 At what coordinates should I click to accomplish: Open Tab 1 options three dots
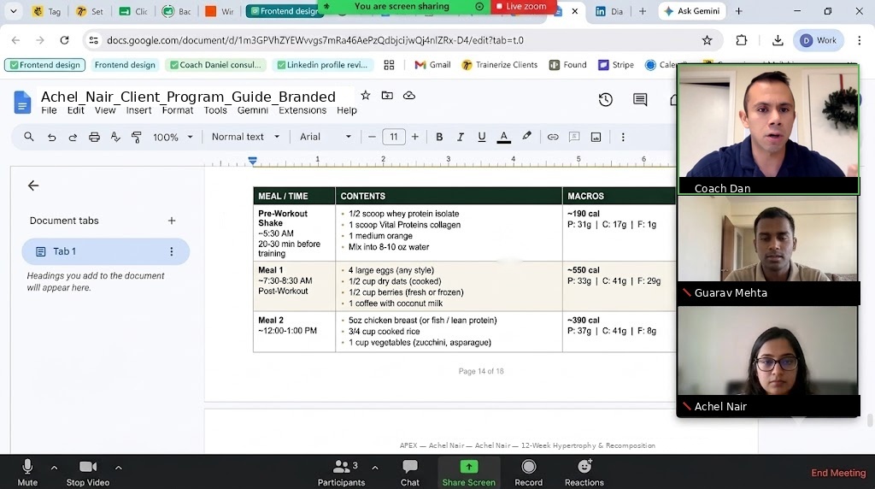pyautogui.click(x=171, y=251)
